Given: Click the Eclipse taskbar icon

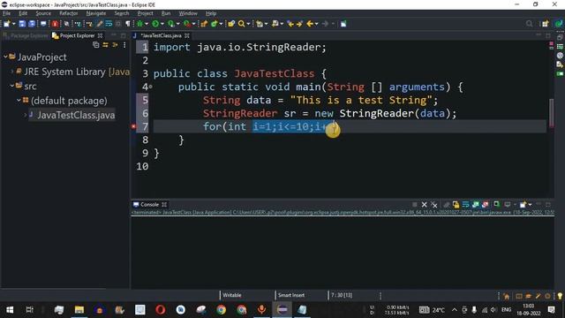Looking at the screenshot, I should coord(282,310).
